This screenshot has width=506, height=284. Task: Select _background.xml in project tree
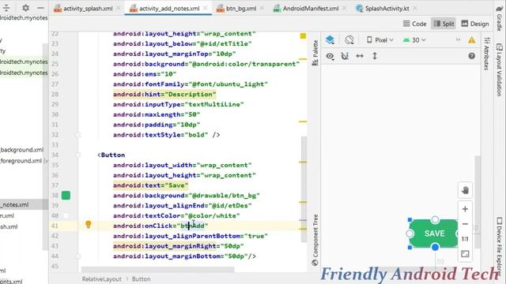pyautogui.click(x=22, y=150)
